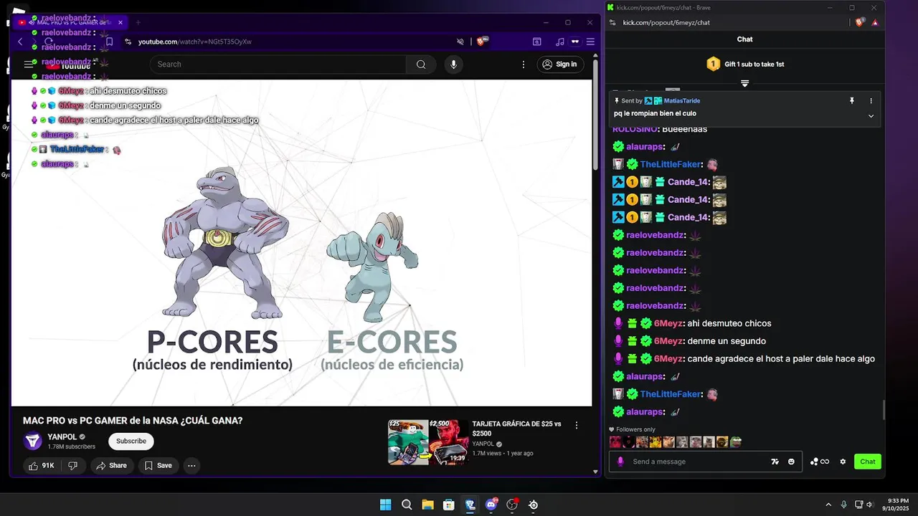Click the ROLOSINO chat message

[660, 130]
